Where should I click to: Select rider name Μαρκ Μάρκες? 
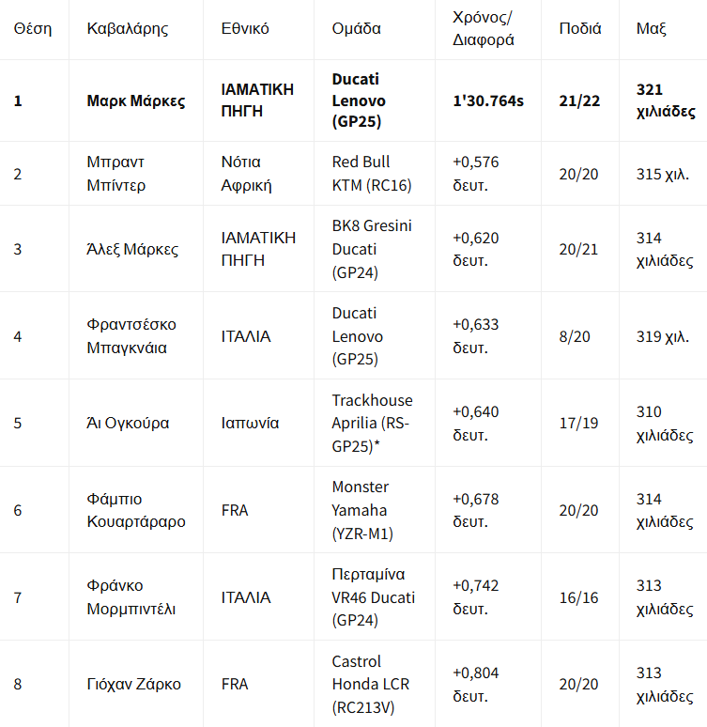click(136, 101)
